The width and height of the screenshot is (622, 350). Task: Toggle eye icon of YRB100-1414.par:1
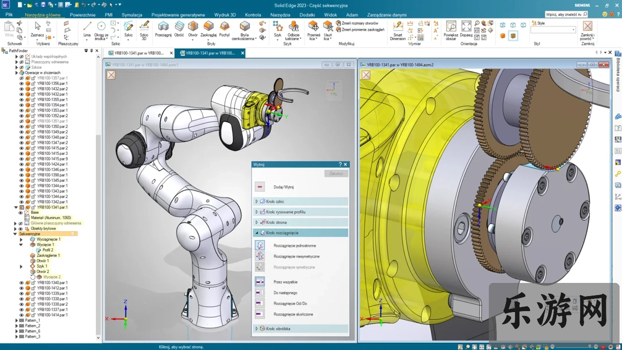tap(21, 315)
